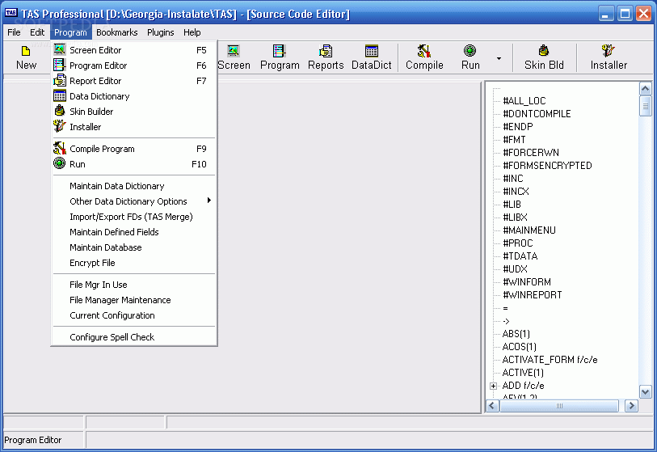Image resolution: width=657 pixels, height=452 pixels.
Task: Select #FORCERWN in the list
Action: [x=531, y=153]
